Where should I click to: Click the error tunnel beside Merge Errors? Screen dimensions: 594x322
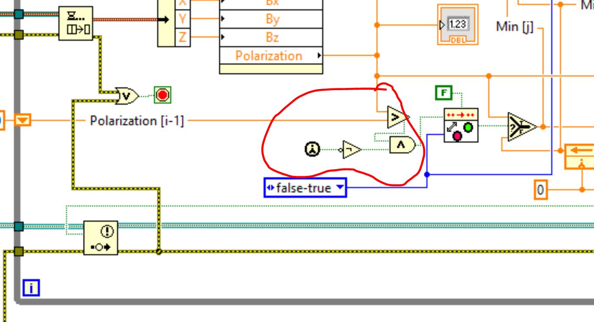pyautogui.click(x=18, y=34)
